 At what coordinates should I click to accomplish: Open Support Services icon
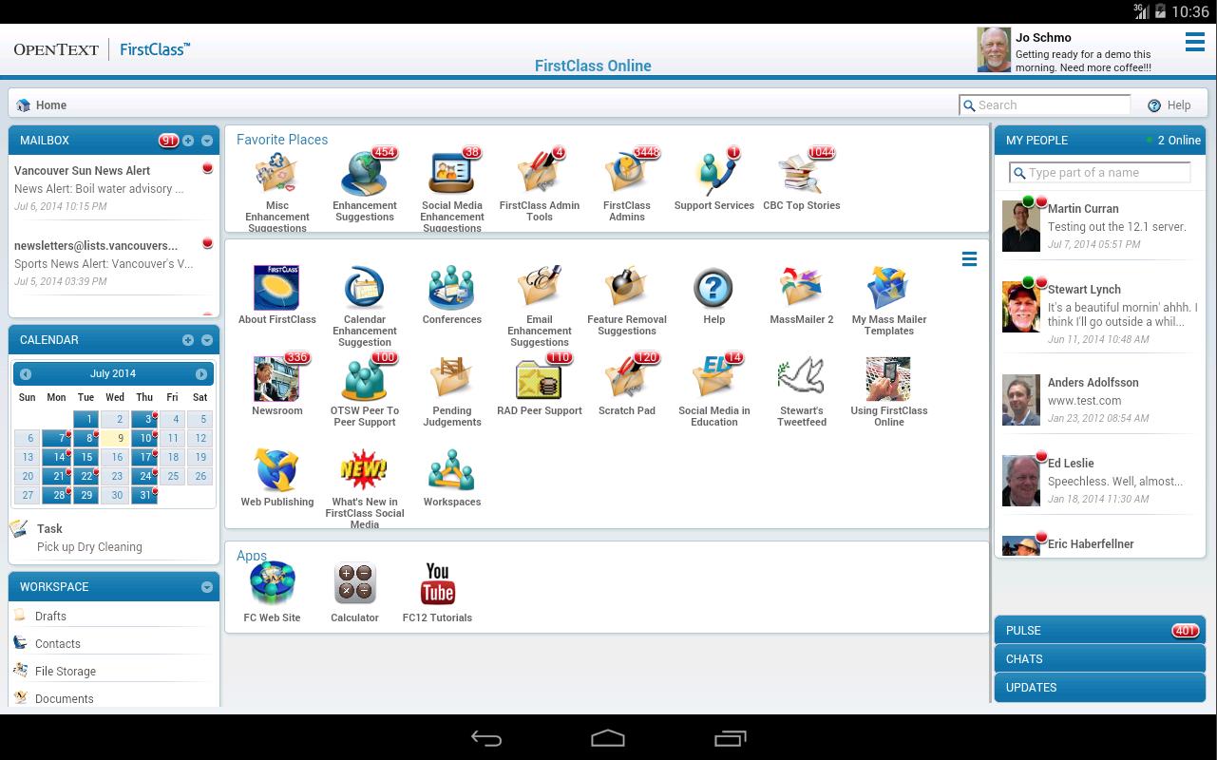[714, 175]
